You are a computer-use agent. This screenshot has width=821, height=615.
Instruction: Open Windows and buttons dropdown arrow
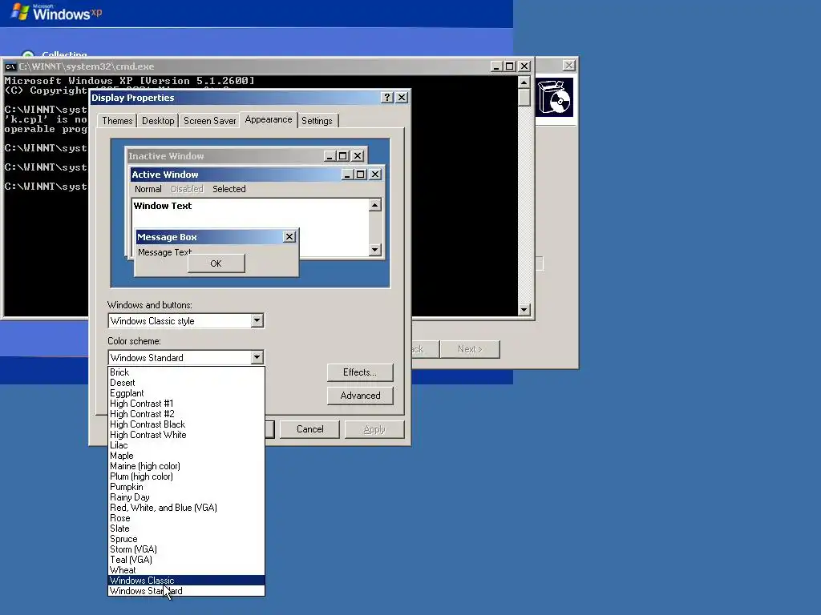[x=257, y=320]
